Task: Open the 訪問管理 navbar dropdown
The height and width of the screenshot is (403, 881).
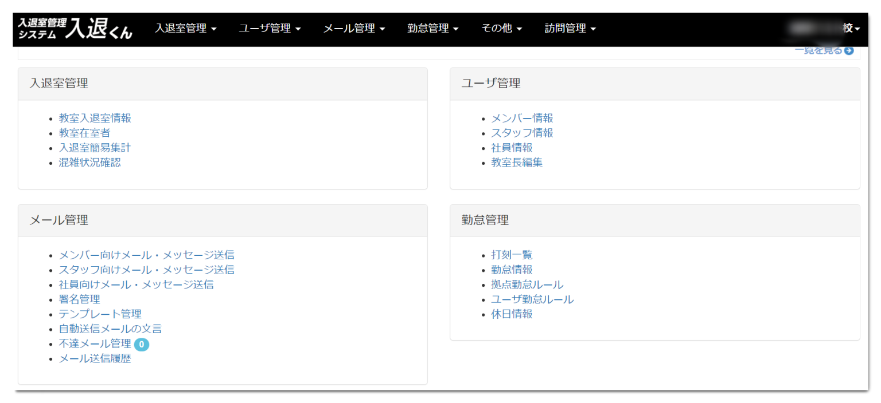Action: click(x=570, y=29)
